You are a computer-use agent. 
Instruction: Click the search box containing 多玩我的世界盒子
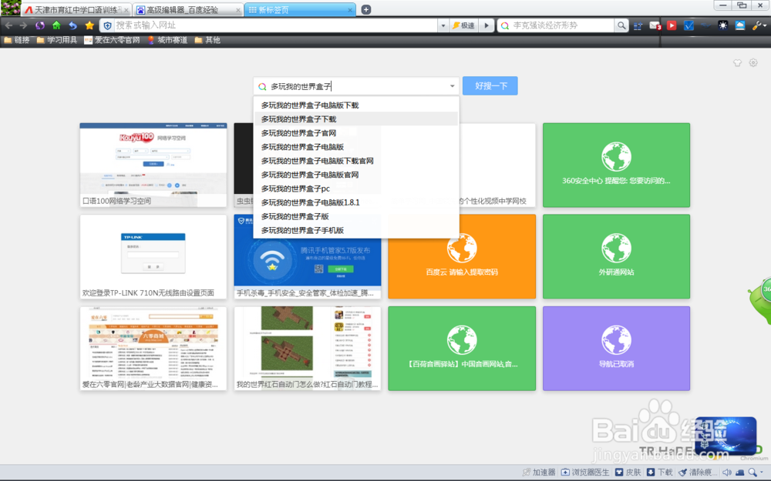click(x=356, y=86)
